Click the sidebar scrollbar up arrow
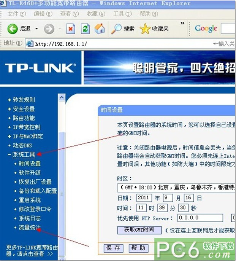This screenshot has height=261, width=236. 62,98
